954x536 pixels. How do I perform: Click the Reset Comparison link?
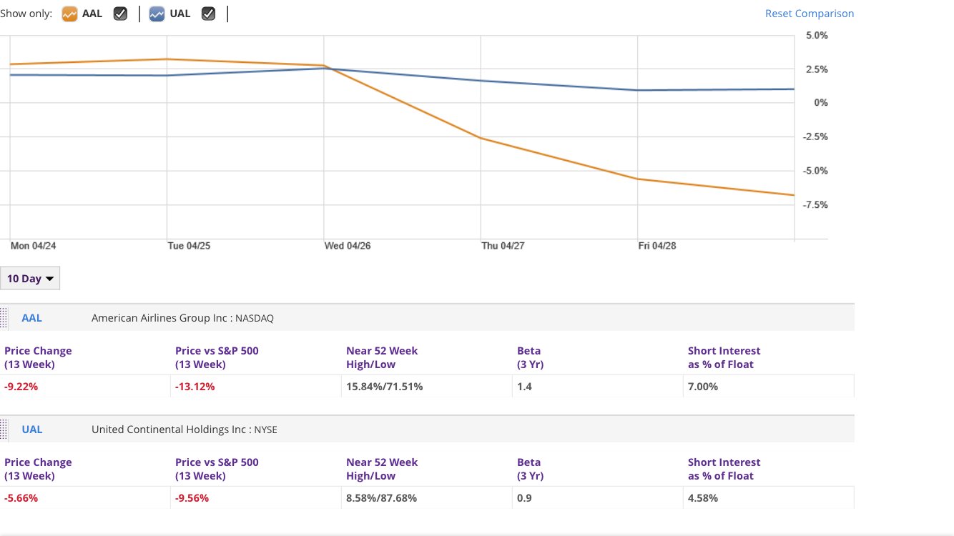pos(810,14)
